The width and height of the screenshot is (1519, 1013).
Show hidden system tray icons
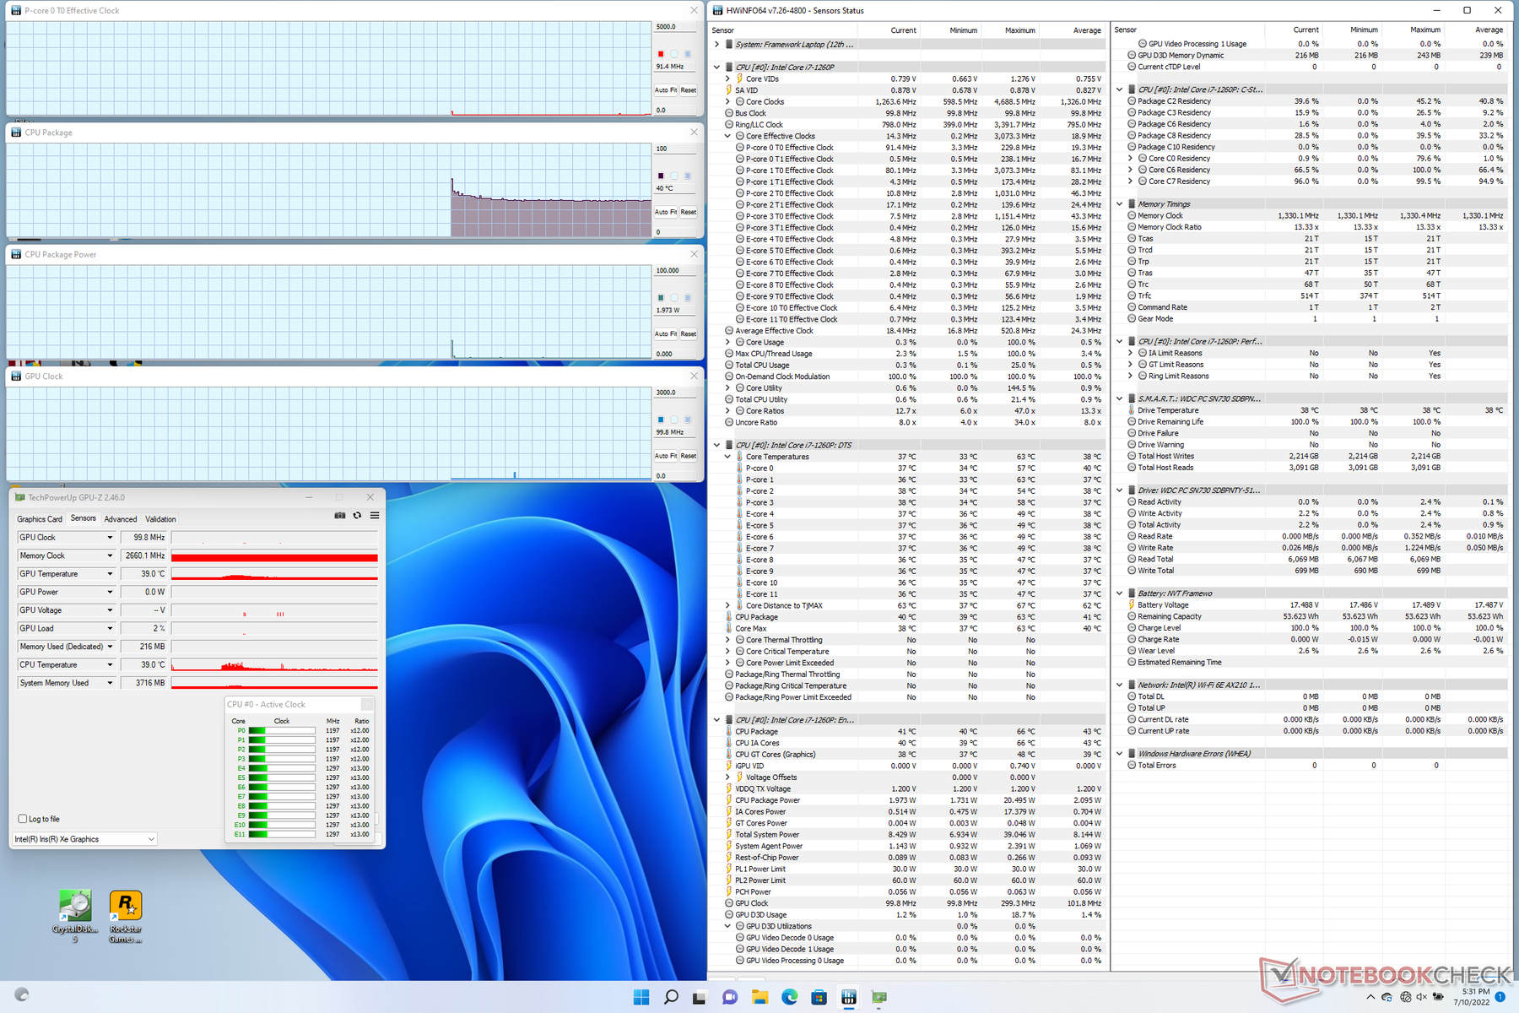coord(1370,997)
